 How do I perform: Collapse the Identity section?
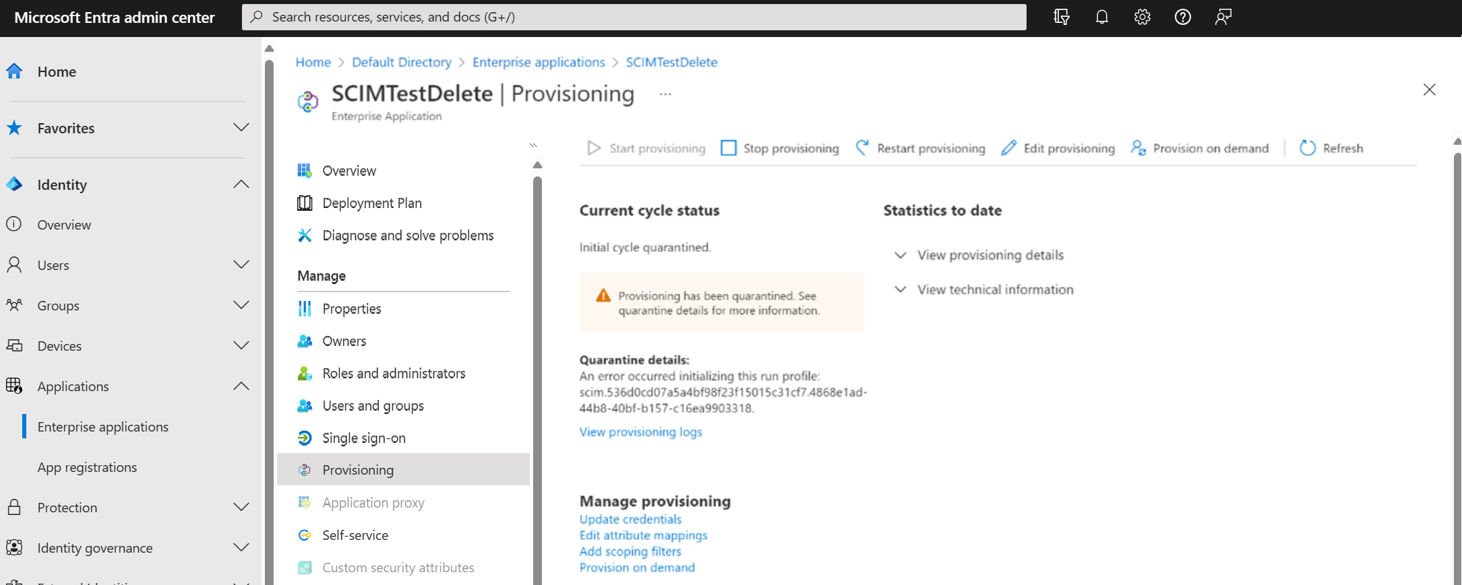tap(241, 184)
